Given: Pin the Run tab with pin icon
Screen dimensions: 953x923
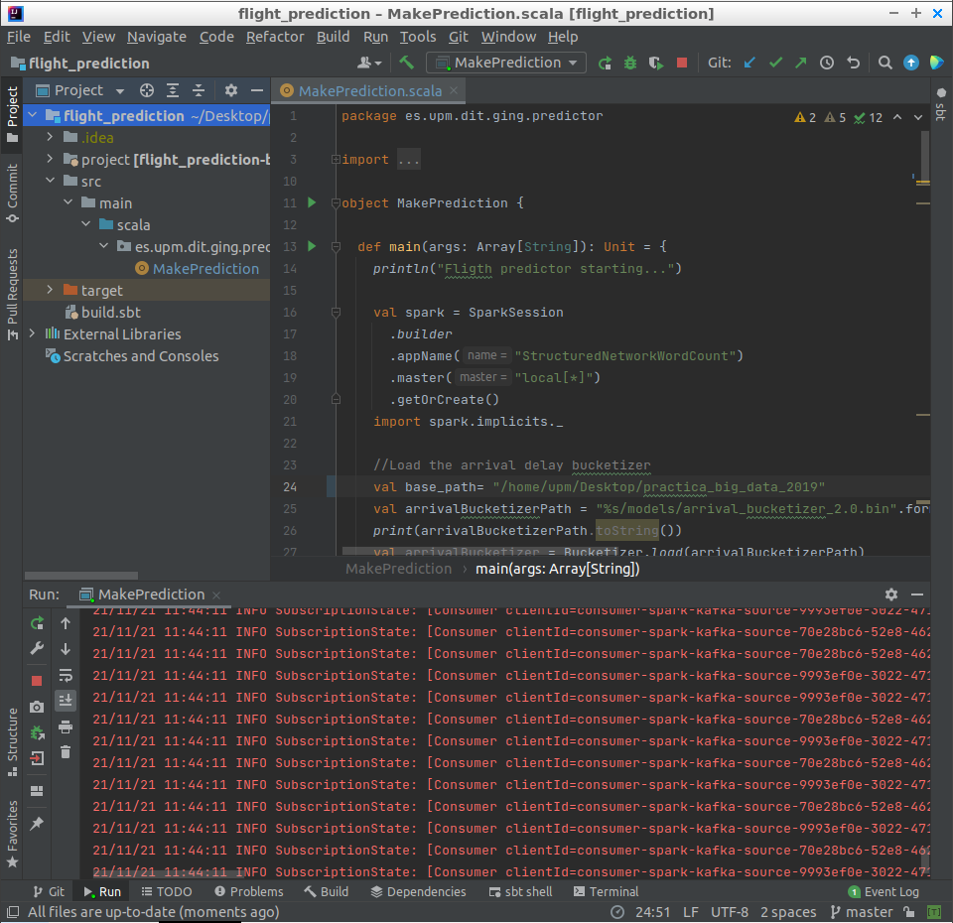Looking at the screenshot, I should (x=37, y=824).
